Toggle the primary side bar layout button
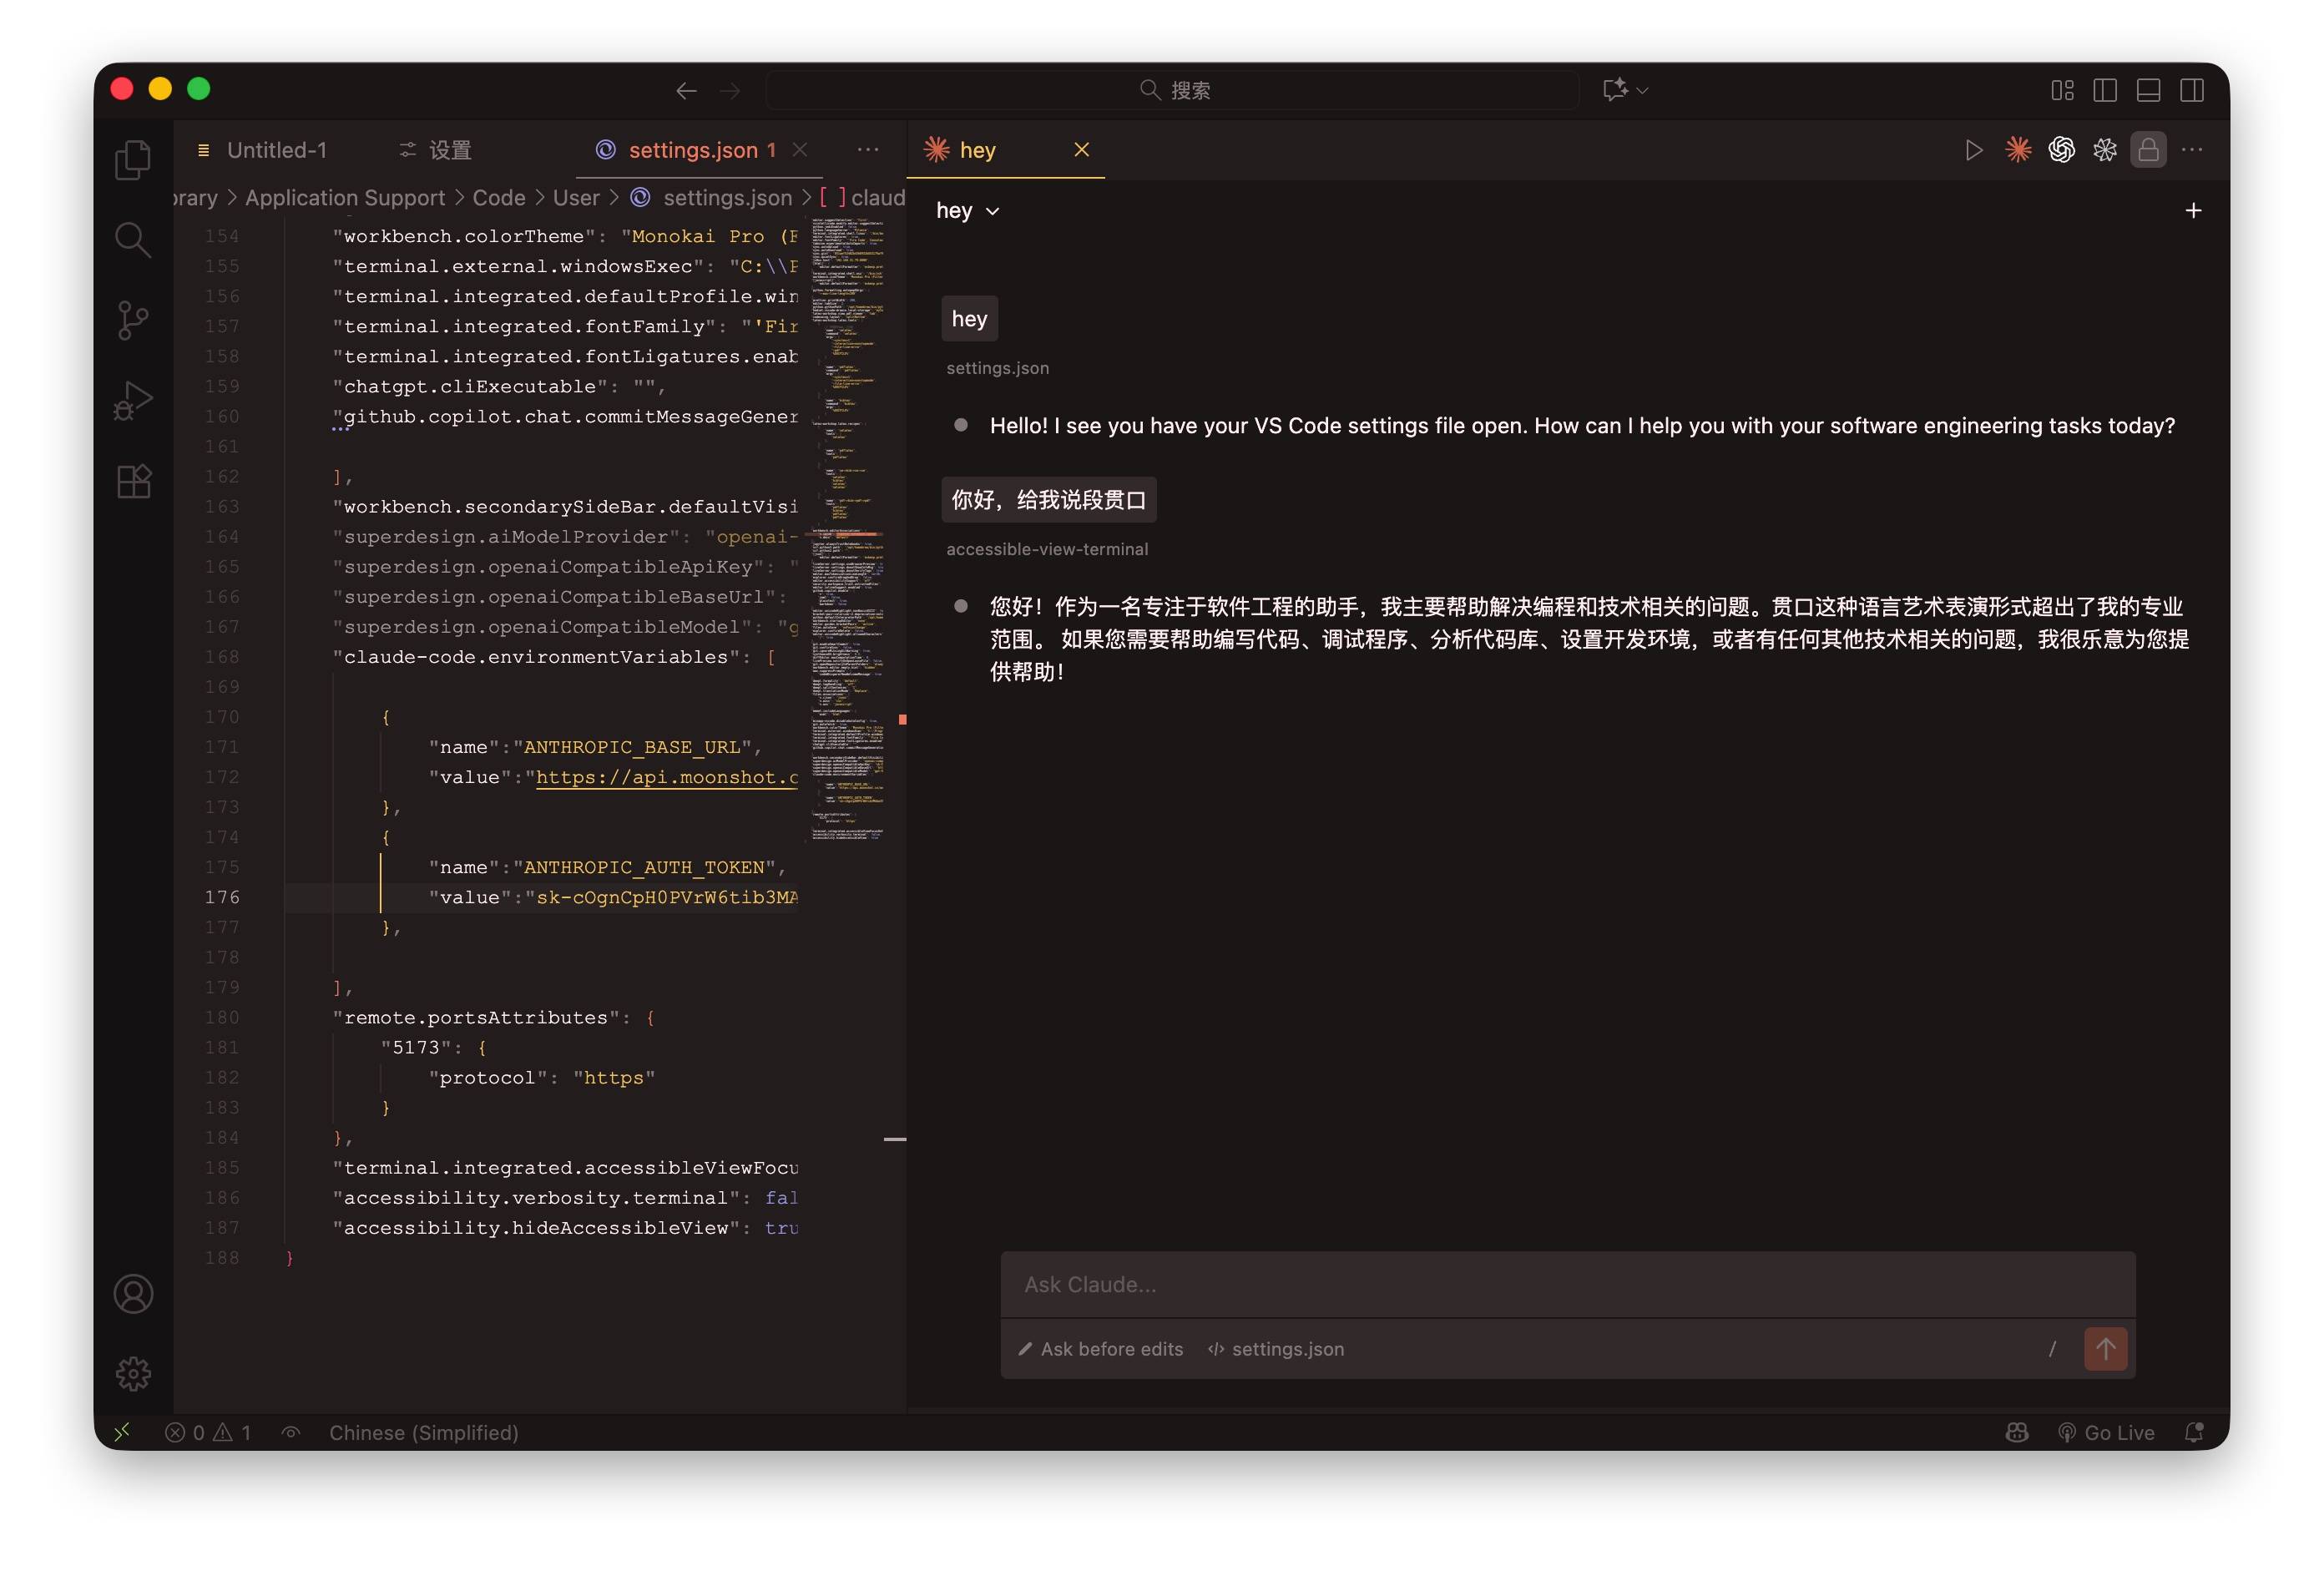Image resolution: width=2324 pixels, height=1576 pixels. click(x=2104, y=90)
